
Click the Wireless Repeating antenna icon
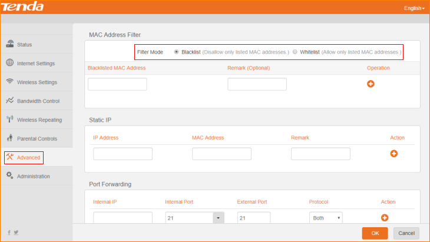10,120
